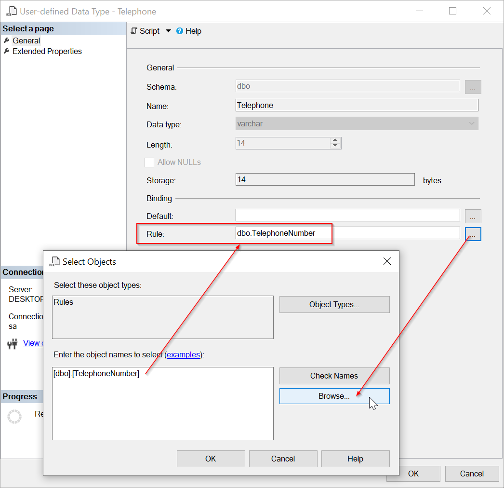504x488 pixels.
Task: Click the Check Names button
Action: tap(334, 376)
